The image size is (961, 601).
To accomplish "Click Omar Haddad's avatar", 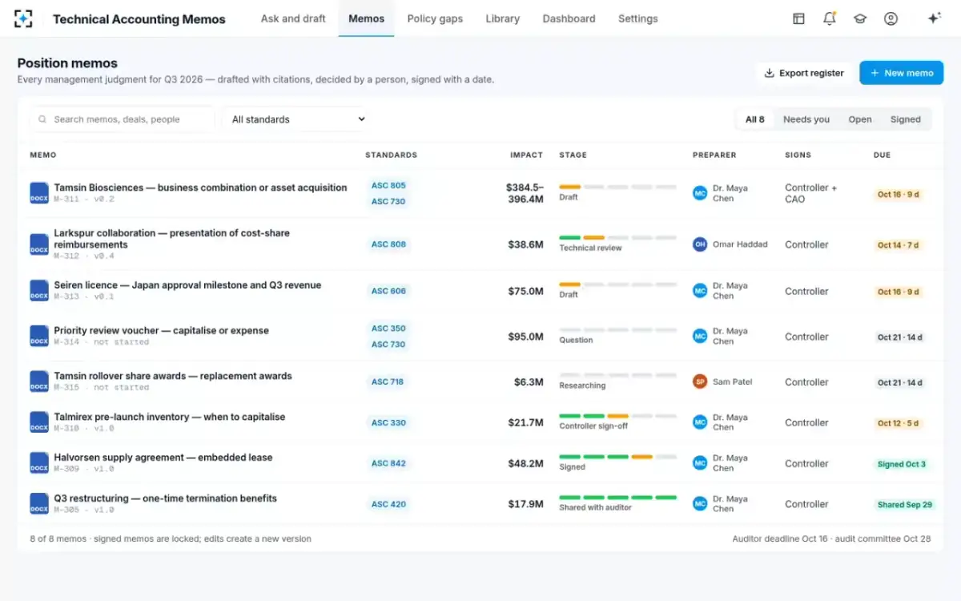I will (700, 244).
